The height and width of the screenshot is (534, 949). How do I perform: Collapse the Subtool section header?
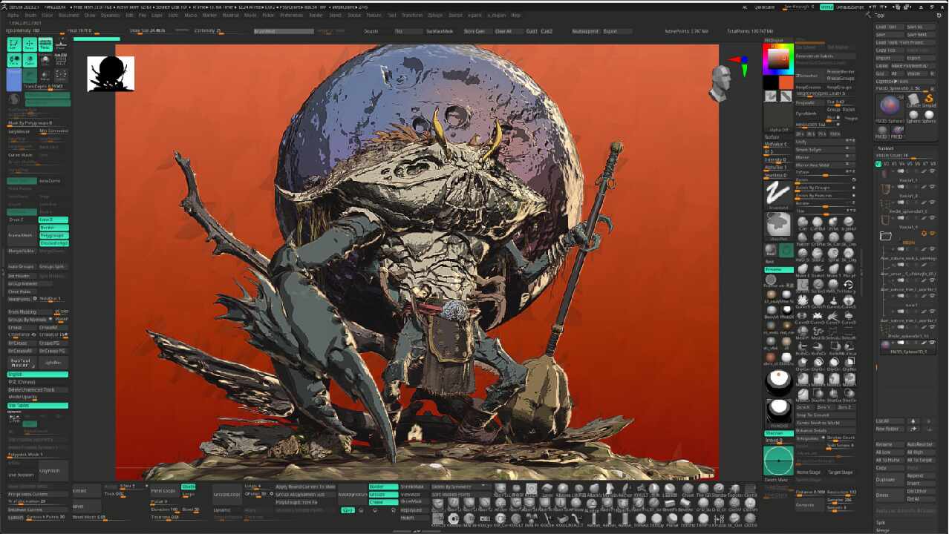point(885,148)
